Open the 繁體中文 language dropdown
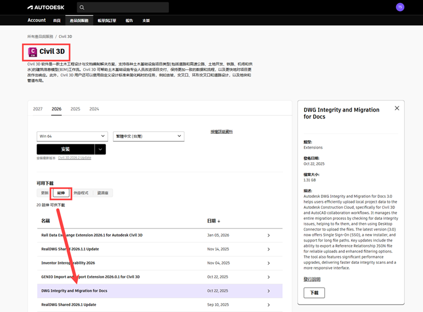This screenshot has width=423, height=312. click(x=149, y=136)
